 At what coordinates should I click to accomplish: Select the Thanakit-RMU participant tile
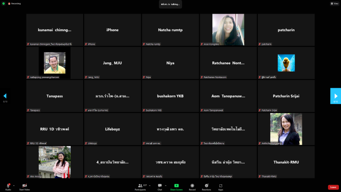286,162
